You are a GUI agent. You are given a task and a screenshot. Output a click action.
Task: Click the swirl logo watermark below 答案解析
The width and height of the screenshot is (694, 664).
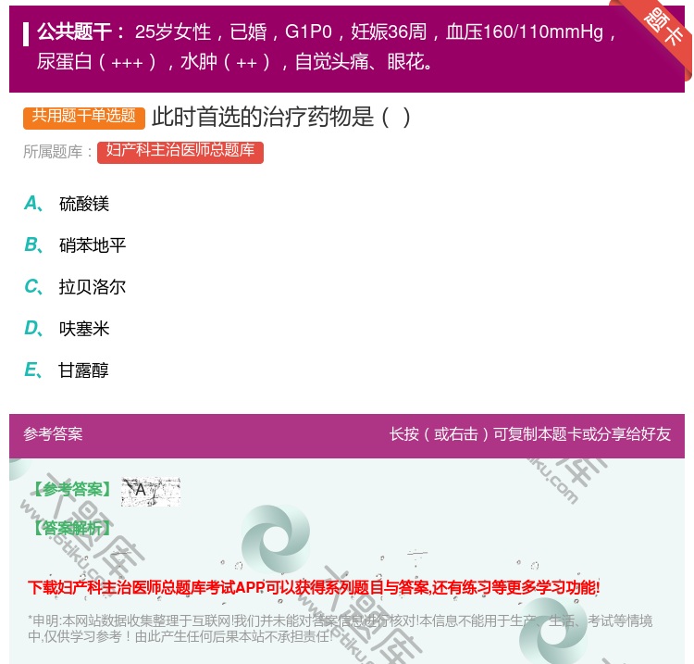(276, 539)
